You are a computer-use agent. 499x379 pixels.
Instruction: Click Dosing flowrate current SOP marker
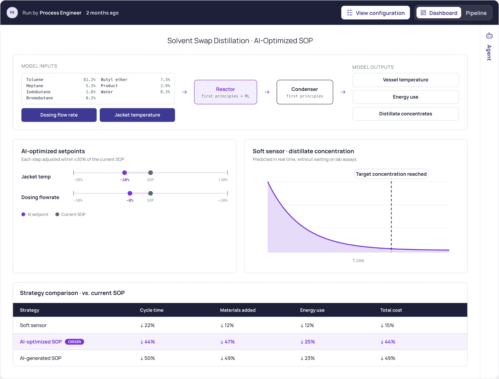click(x=151, y=193)
